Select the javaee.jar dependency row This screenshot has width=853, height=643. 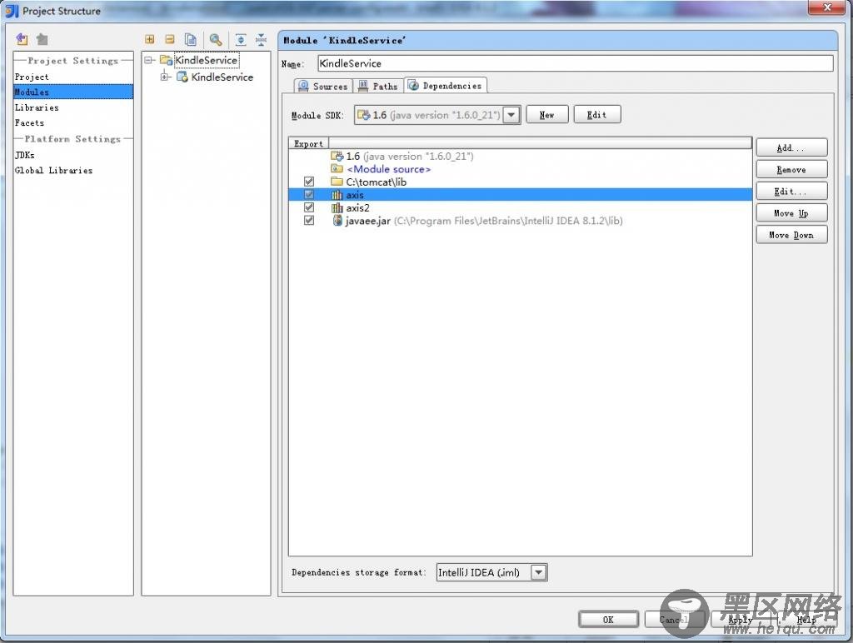[521, 221]
